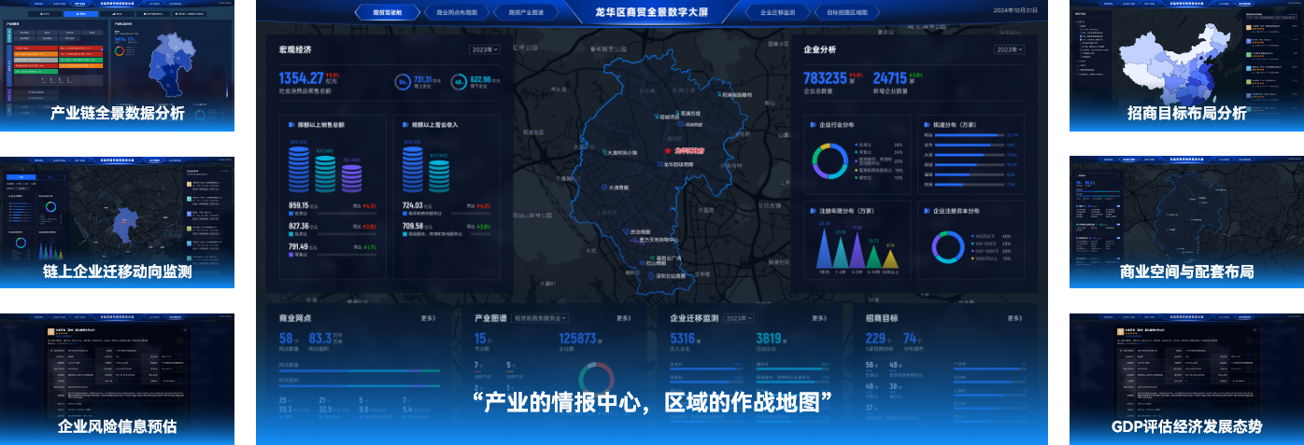Expand the 企业分析 year dropdown
1304x445 pixels.
coord(1009,49)
